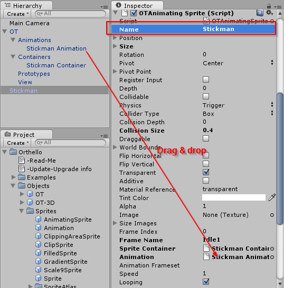Open the Physics dropdown set to Trigger
Screen dimensions: 284x288
coord(238,105)
